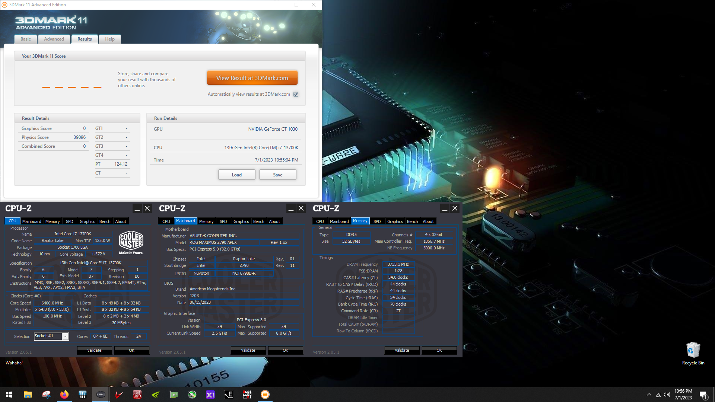Open Firefox from the taskbar

64,395
